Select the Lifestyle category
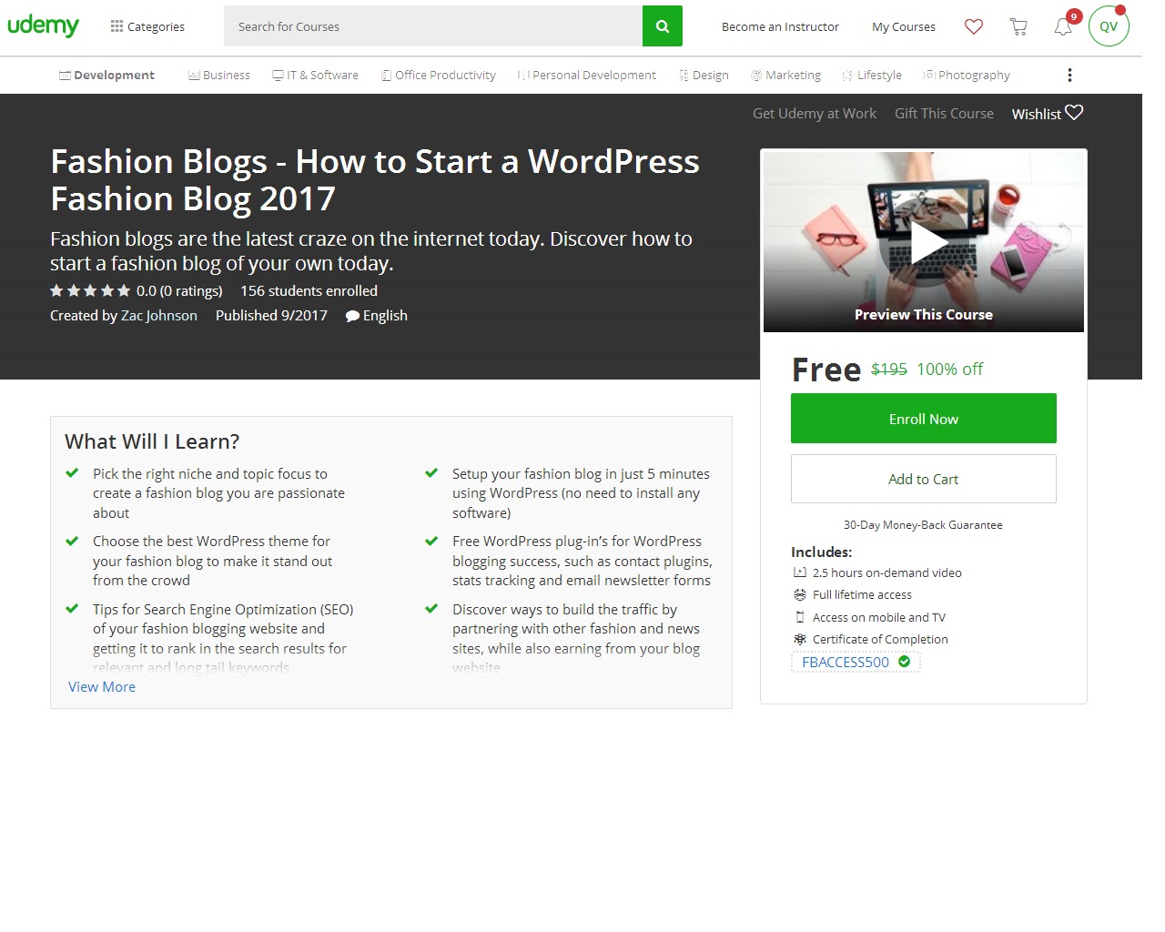1165x932 pixels. pos(872,75)
